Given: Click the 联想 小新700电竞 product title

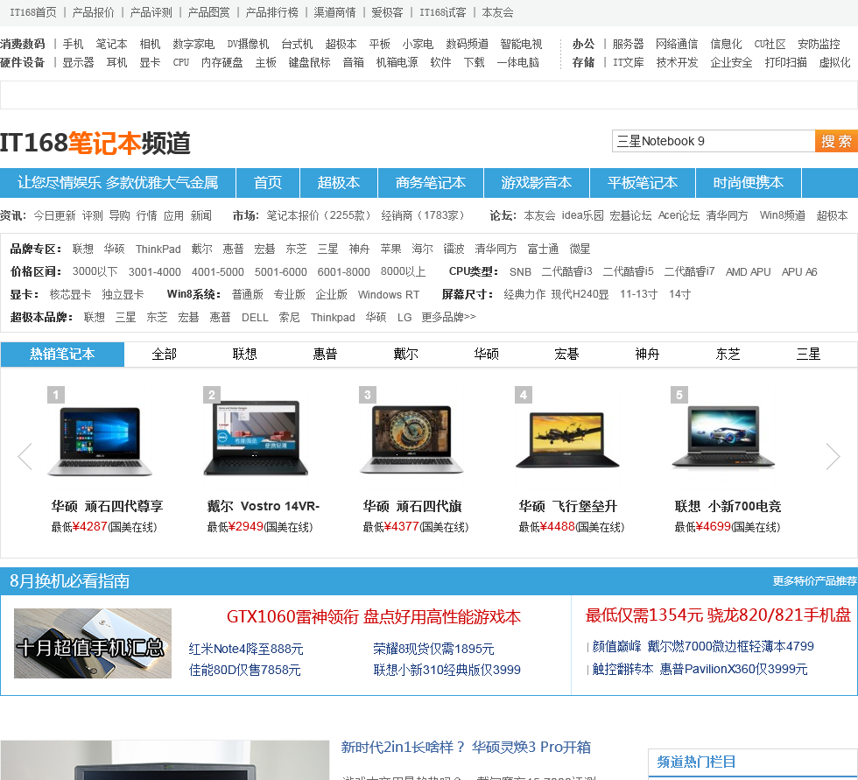Looking at the screenshot, I should pyautogui.click(x=728, y=507).
